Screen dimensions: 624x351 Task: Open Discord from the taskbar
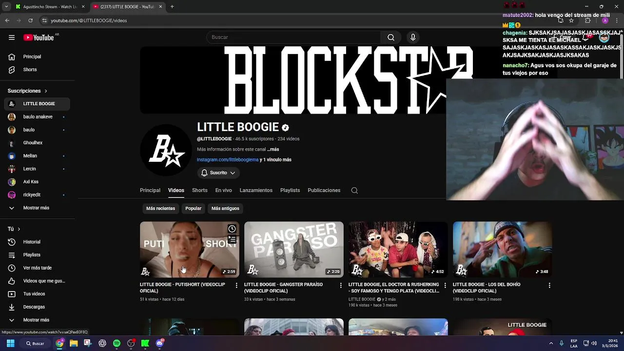159,343
